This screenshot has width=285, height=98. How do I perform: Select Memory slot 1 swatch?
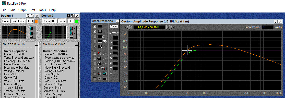[115, 38]
